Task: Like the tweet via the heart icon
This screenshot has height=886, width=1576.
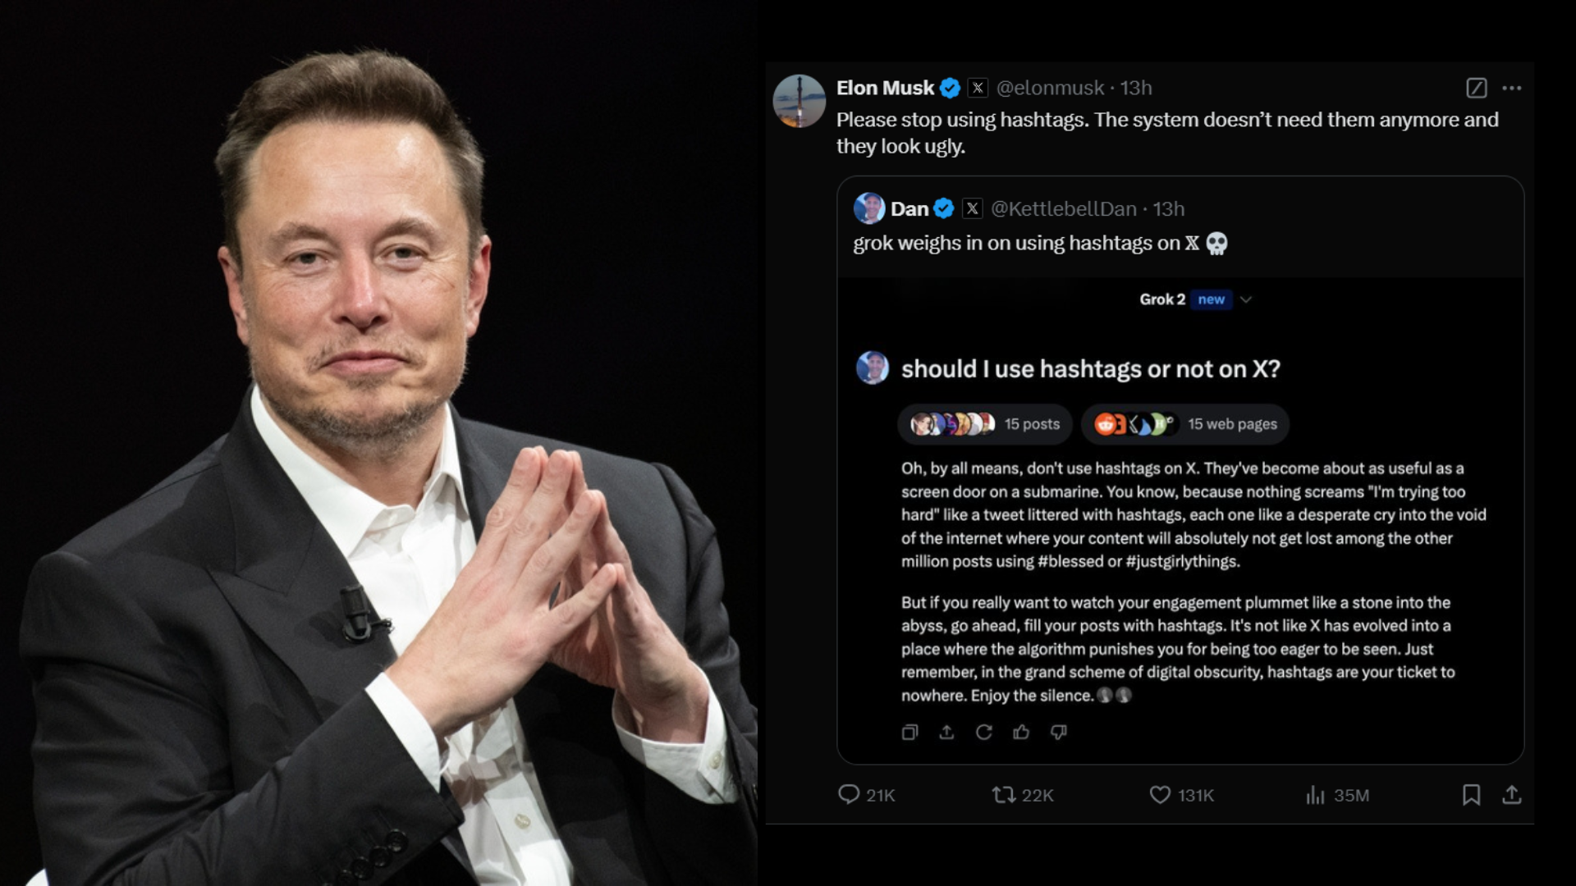Action: (1158, 795)
